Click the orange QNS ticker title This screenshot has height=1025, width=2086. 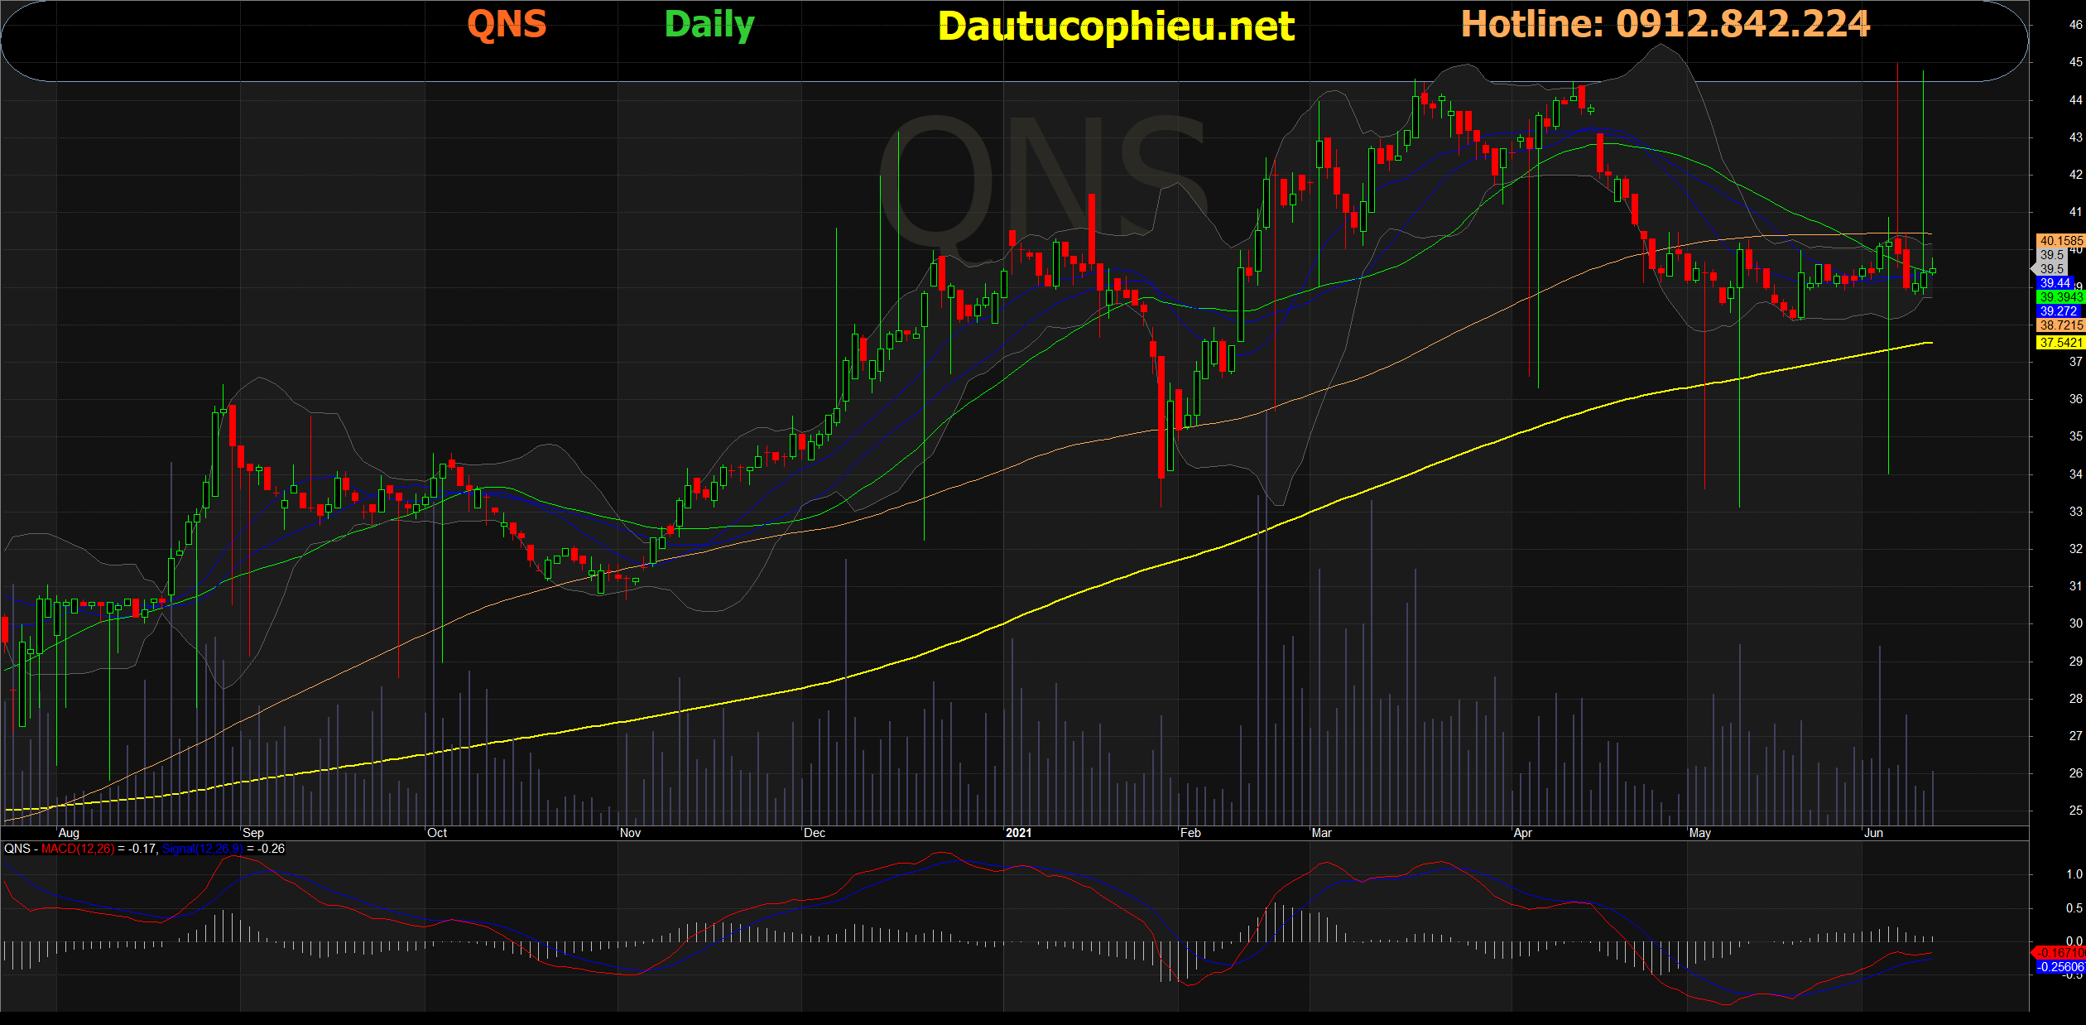[507, 24]
